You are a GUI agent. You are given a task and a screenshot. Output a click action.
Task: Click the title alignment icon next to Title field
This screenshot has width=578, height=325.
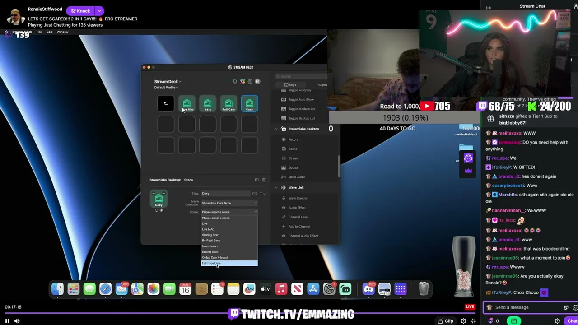tap(255, 194)
